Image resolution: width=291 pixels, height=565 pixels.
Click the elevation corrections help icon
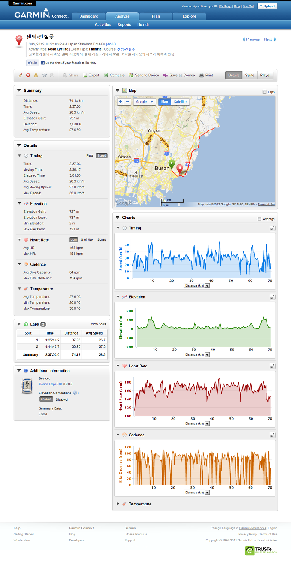(75, 393)
